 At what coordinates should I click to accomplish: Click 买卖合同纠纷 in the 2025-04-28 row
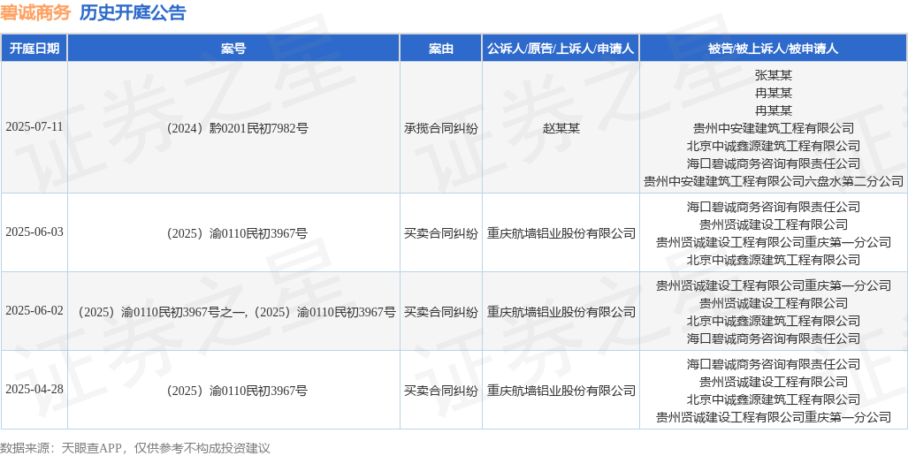(440, 391)
